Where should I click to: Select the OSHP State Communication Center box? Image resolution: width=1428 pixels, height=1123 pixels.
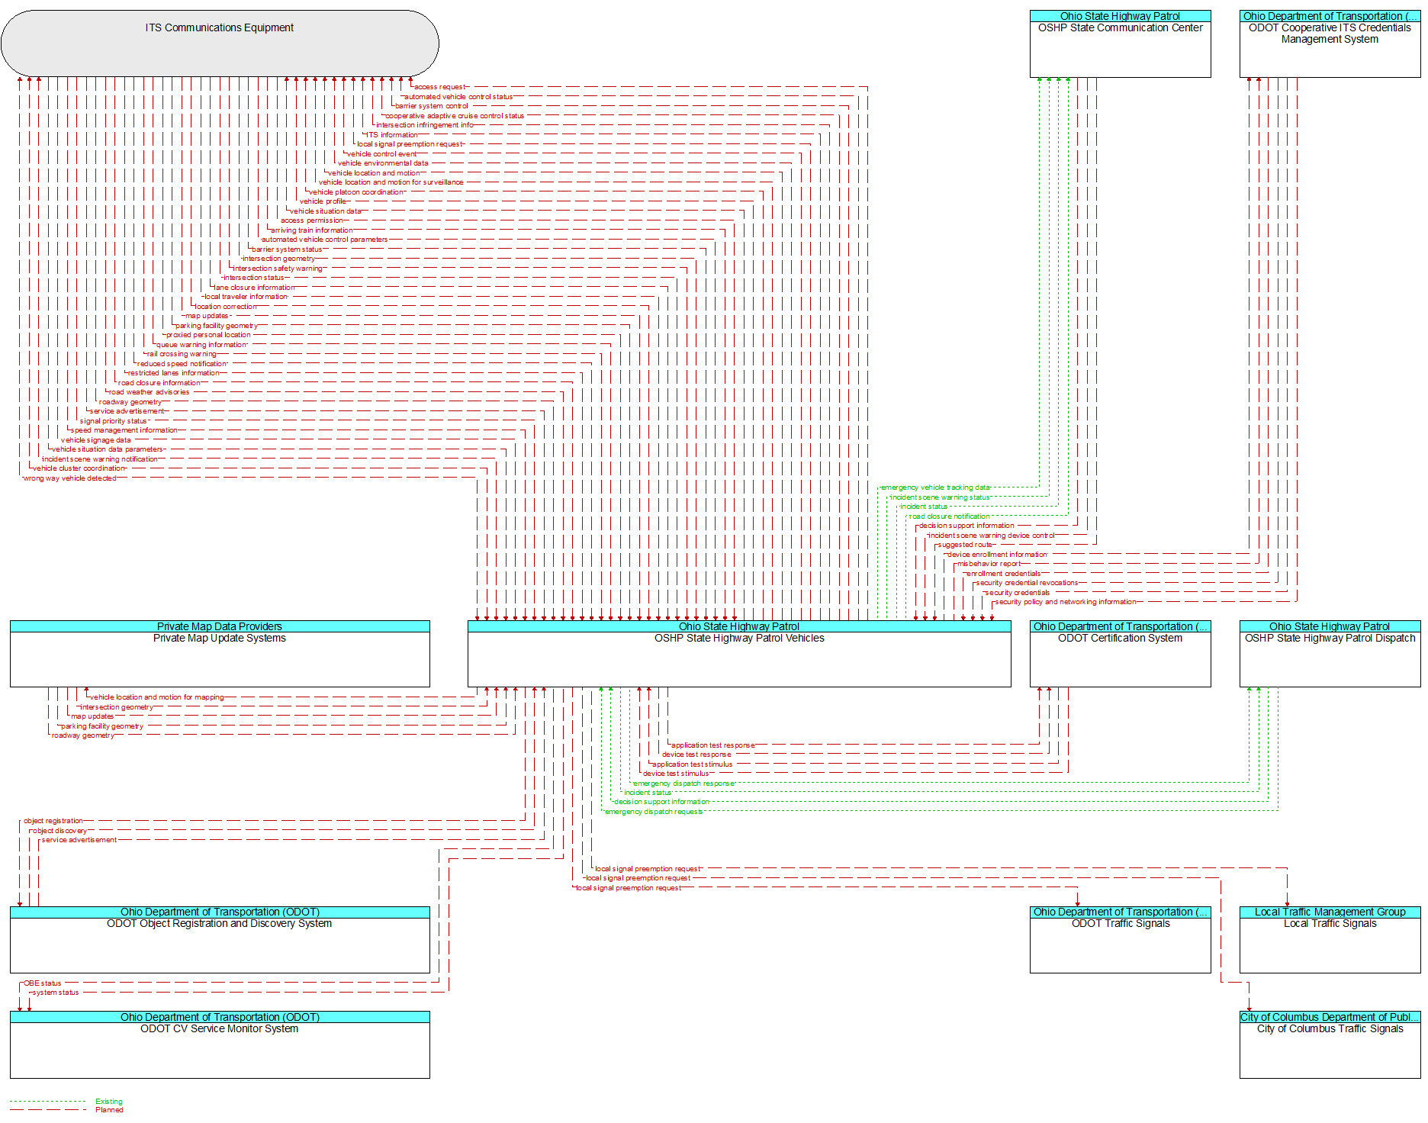point(1120,43)
